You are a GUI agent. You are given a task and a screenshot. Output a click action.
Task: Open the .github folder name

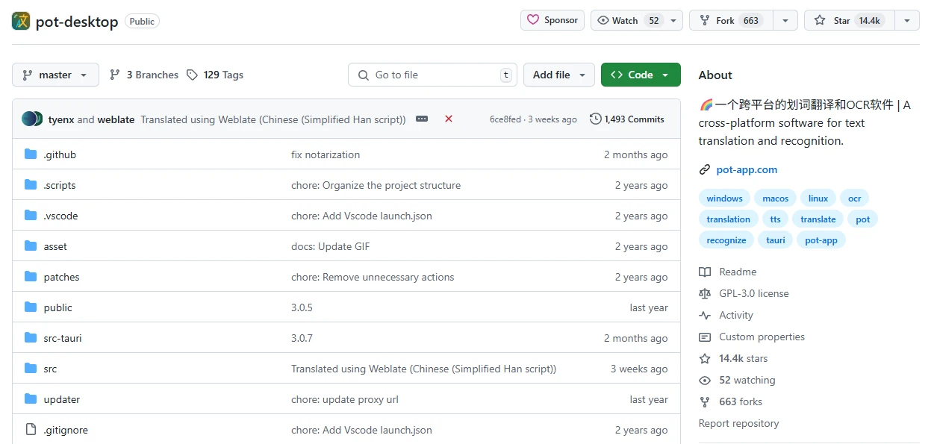coord(60,154)
